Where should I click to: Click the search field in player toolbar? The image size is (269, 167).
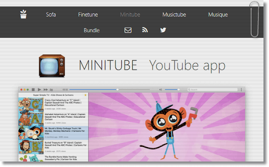pos(212,89)
